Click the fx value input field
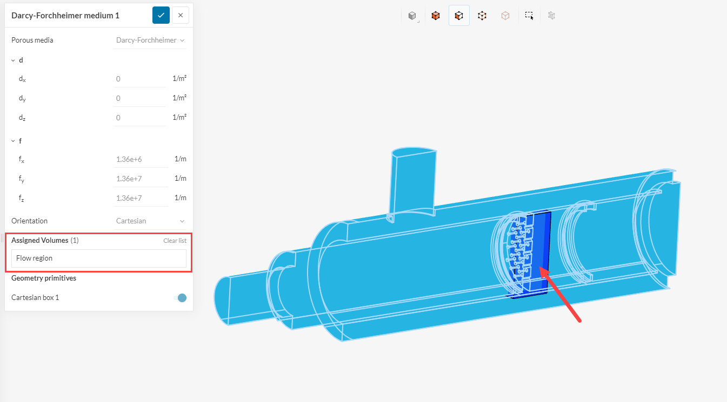This screenshot has width=727, height=402. pos(139,160)
